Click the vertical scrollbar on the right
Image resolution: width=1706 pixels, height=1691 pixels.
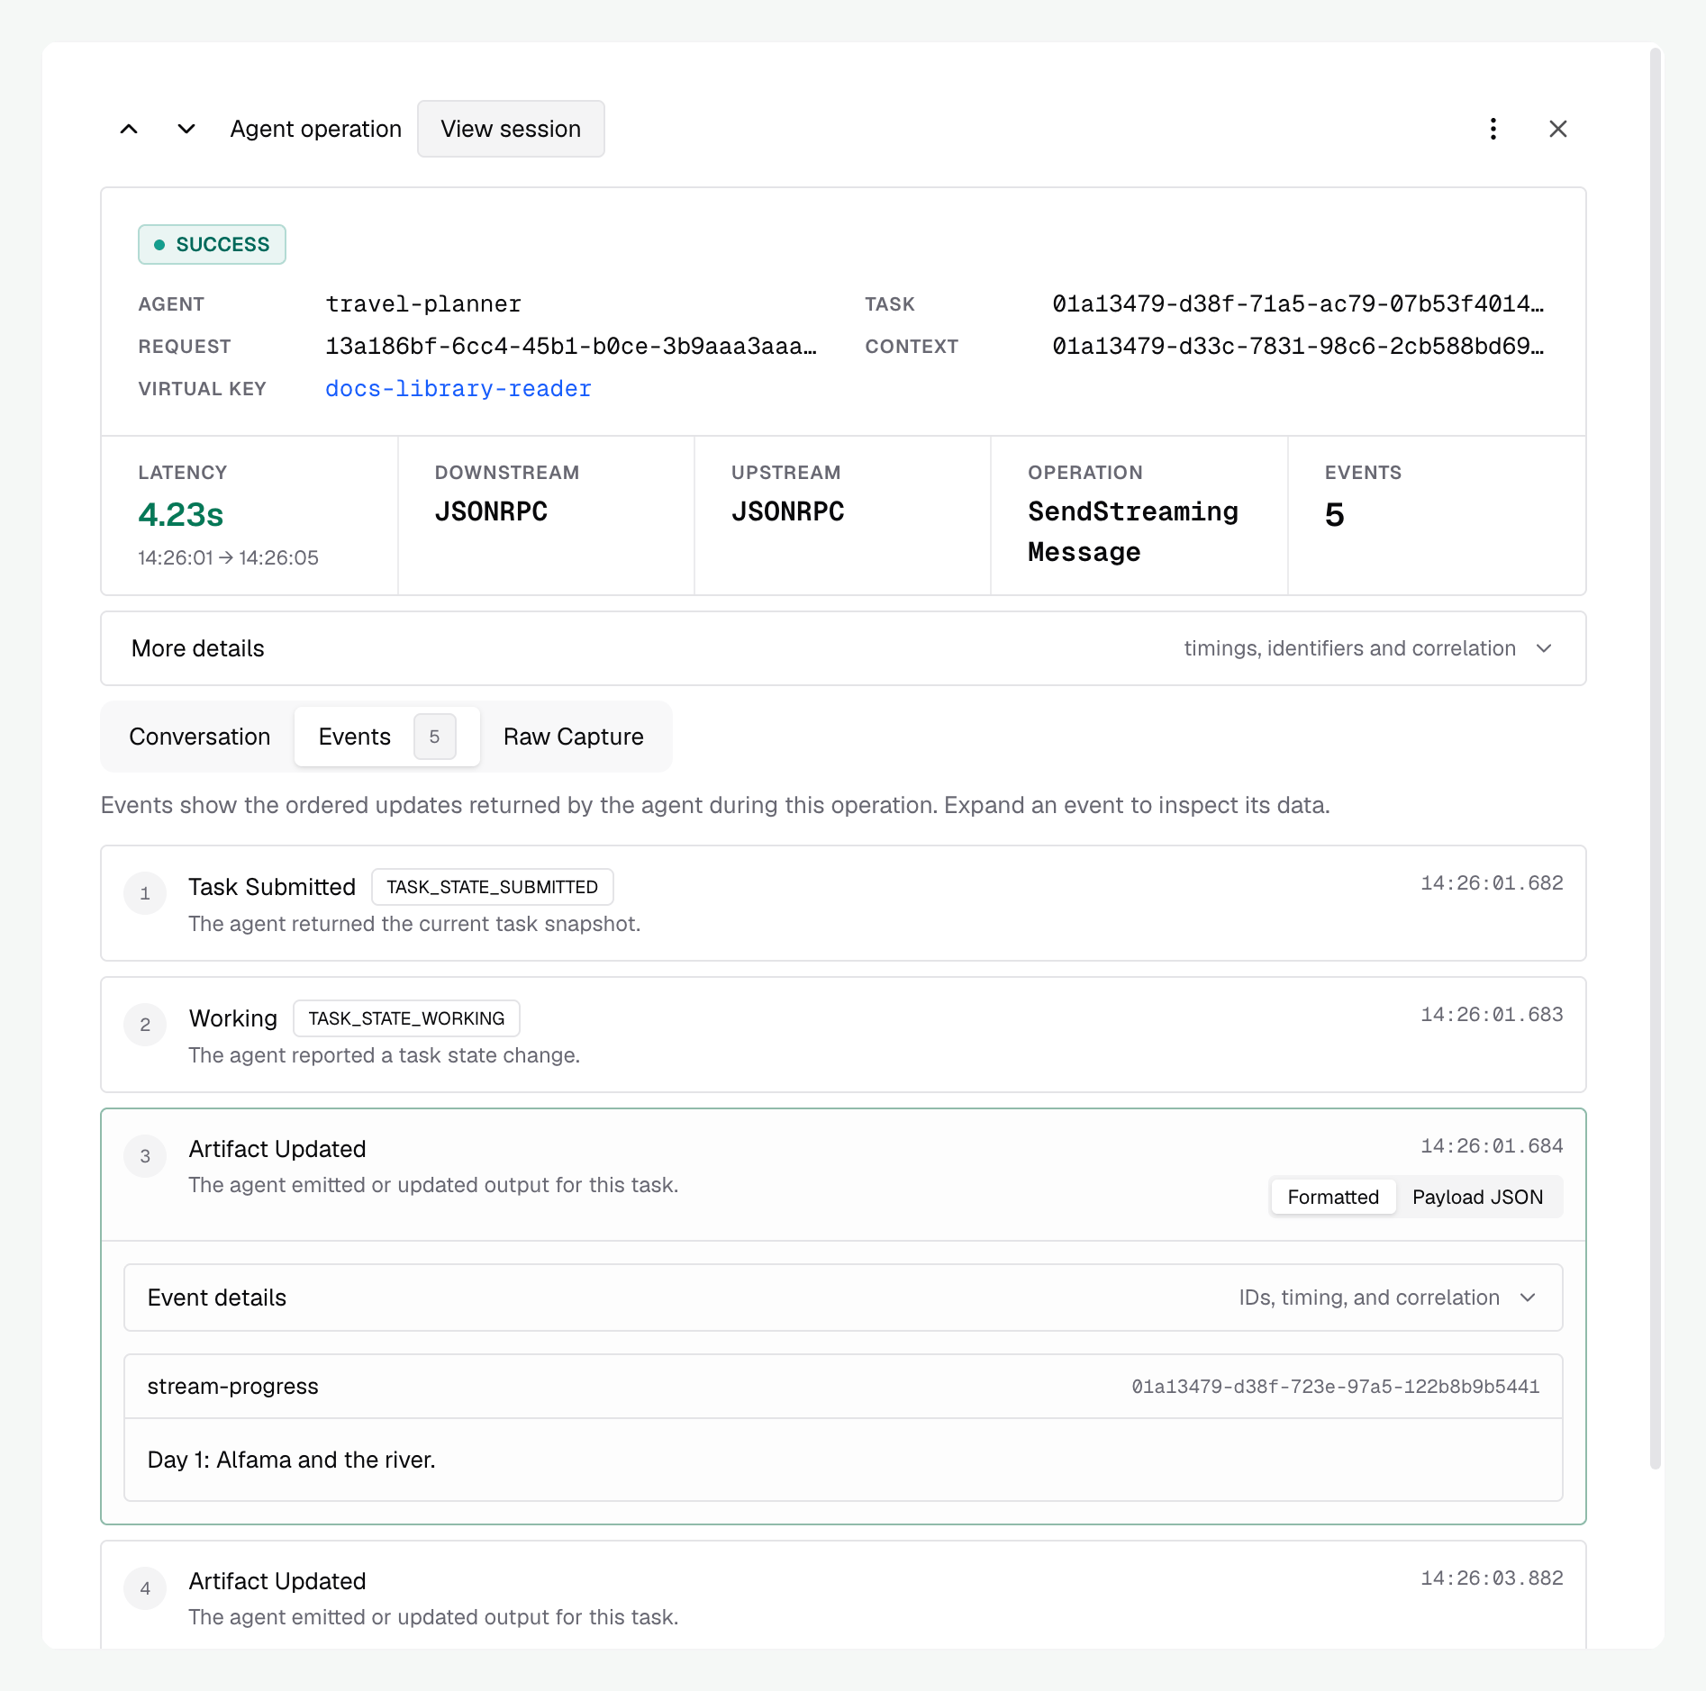(x=1655, y=758)
